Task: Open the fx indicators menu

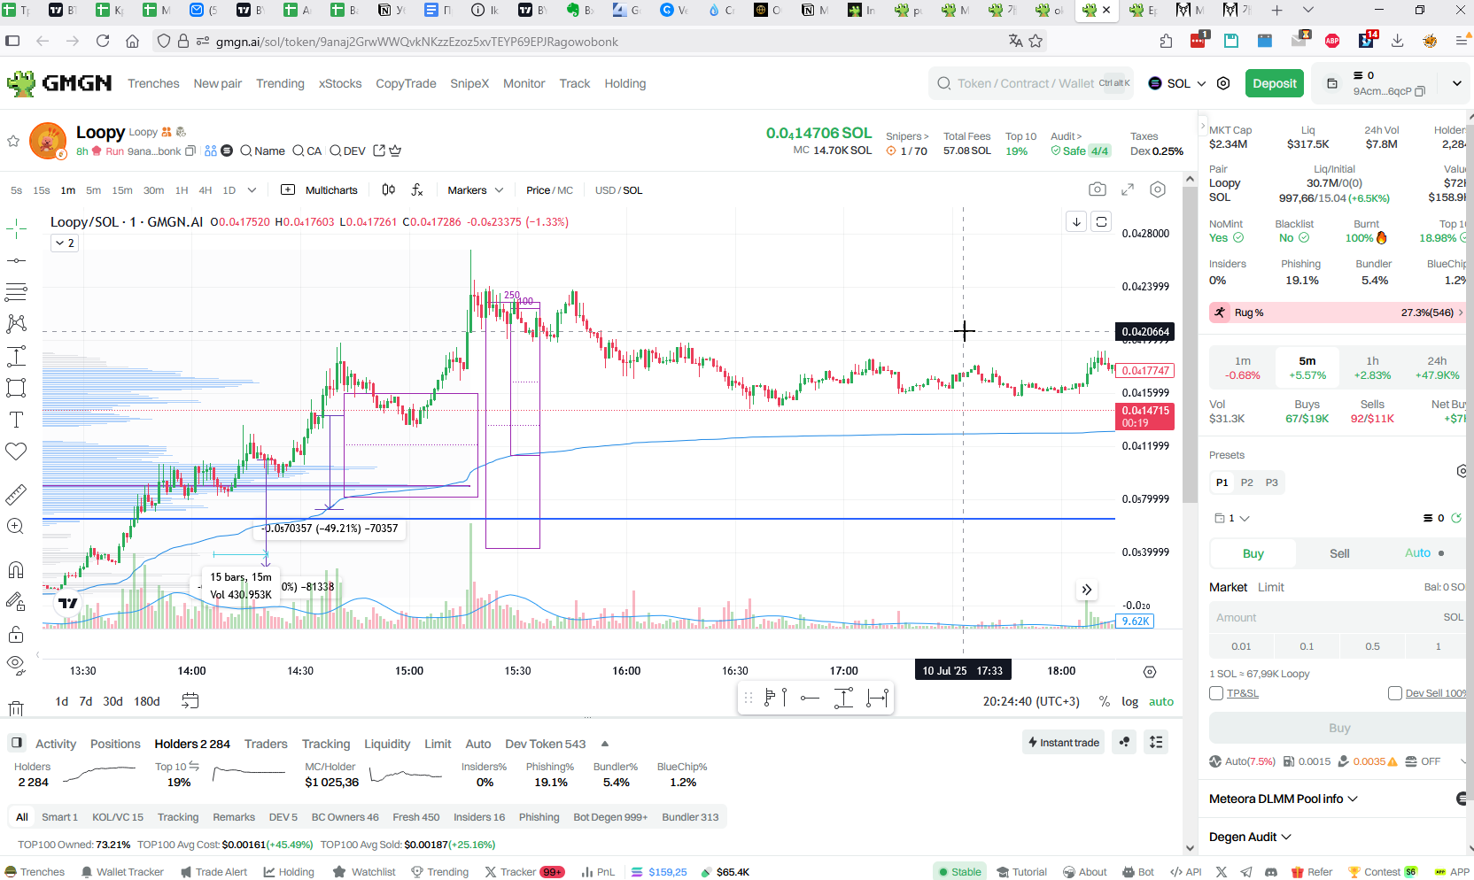Action: coord(417,189)
